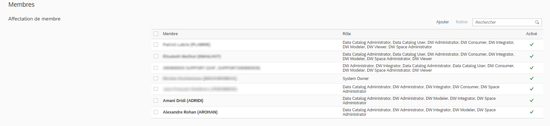Tick the select-all checkbox in the Membre header
The width and height of the screenshot is (550, 126).
(x=156, y=34)
